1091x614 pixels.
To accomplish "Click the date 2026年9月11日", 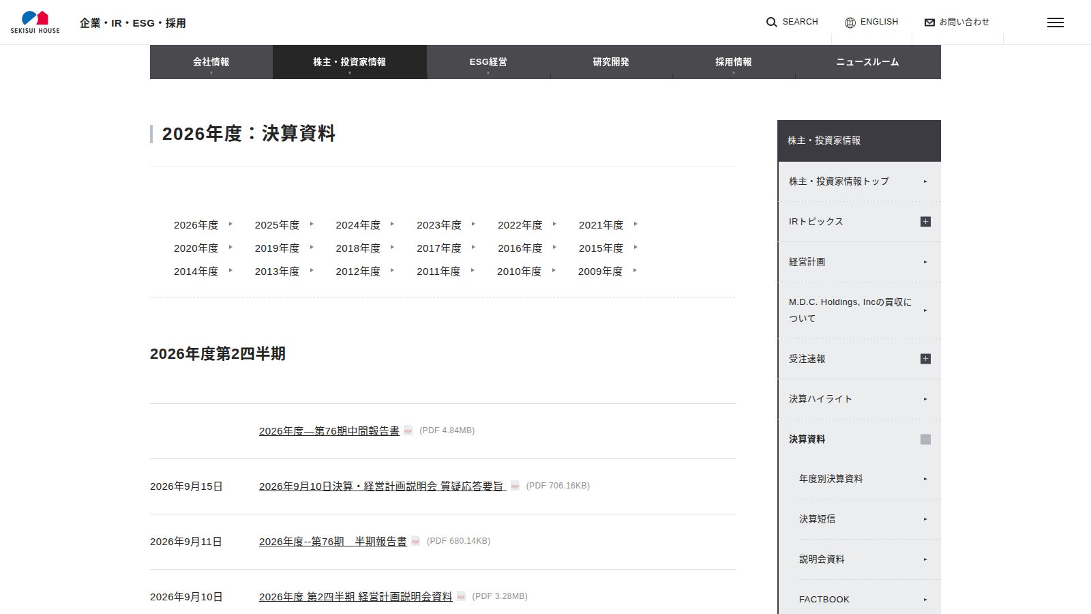I will [x=186, y=542].
